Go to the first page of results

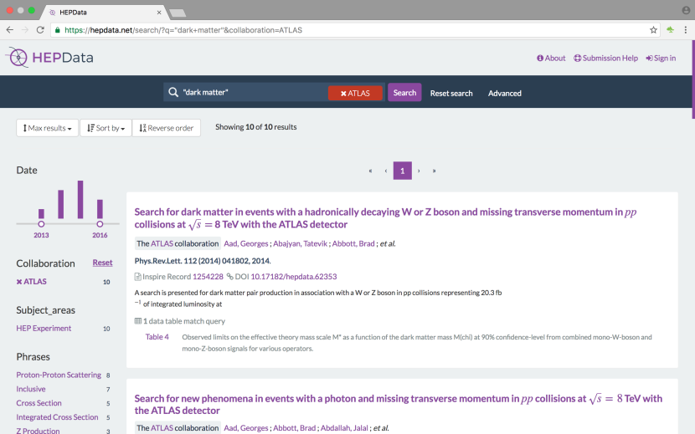click(371, 171)
